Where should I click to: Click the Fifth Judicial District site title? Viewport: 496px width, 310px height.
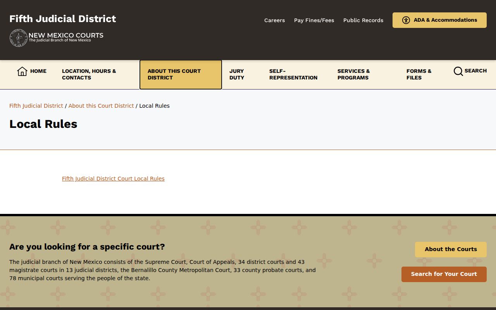coord(63,19)
